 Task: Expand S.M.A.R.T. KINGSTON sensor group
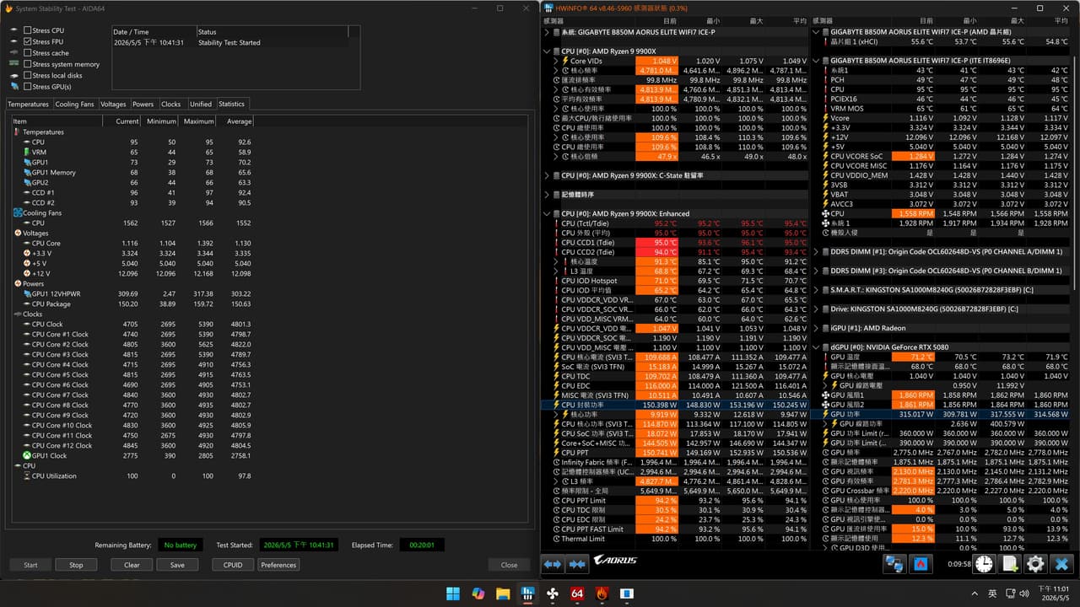[816, 289]
